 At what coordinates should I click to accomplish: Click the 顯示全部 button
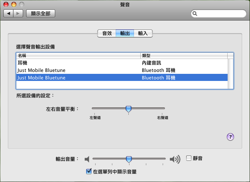41,13
